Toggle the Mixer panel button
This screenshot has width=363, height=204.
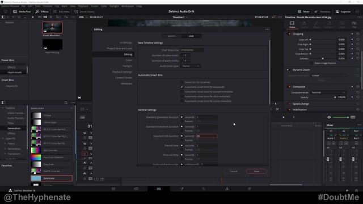click(303, 11)
